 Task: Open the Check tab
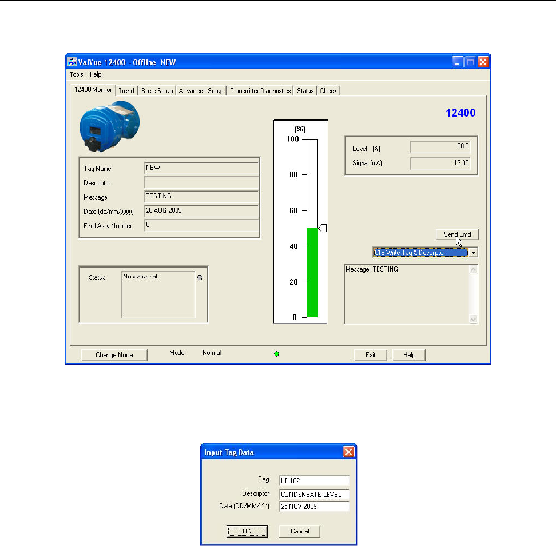click(x=328, y=91)
